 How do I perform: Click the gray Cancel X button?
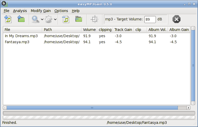pos(177,19)
